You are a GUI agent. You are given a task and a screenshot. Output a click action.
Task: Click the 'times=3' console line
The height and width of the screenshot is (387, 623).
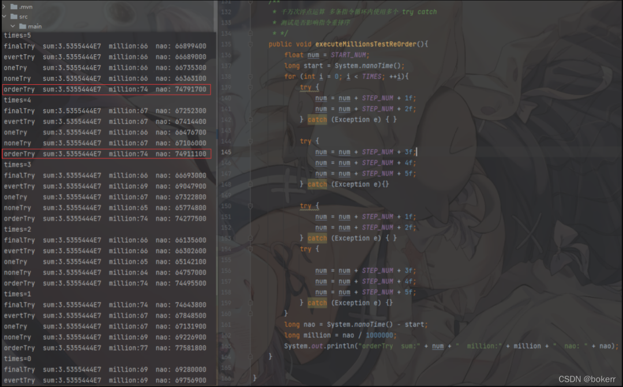[17, 164]
